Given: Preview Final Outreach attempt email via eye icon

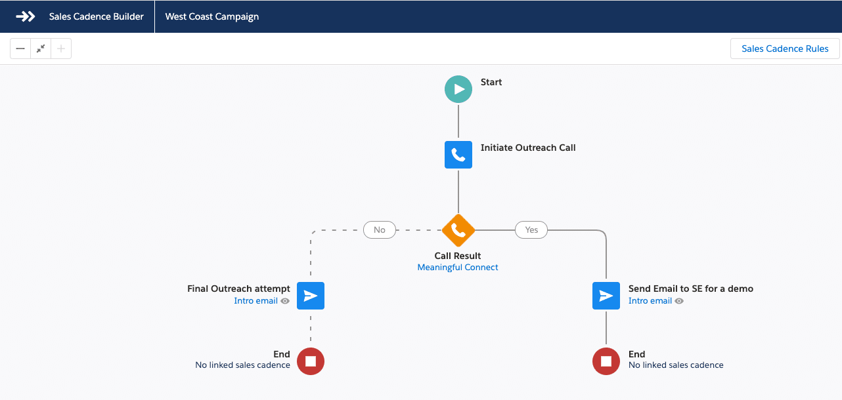Looking at the screenshot, I should click(285, 301).
